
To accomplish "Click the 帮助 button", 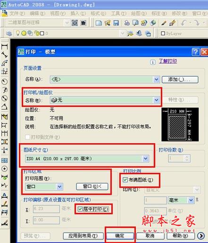I will coord(181,235).
